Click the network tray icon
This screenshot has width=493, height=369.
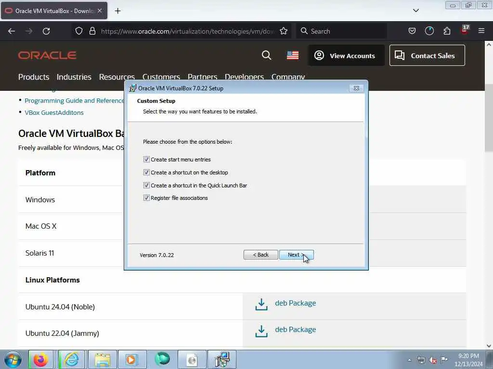pyautogui.click(x=421, y=360)
